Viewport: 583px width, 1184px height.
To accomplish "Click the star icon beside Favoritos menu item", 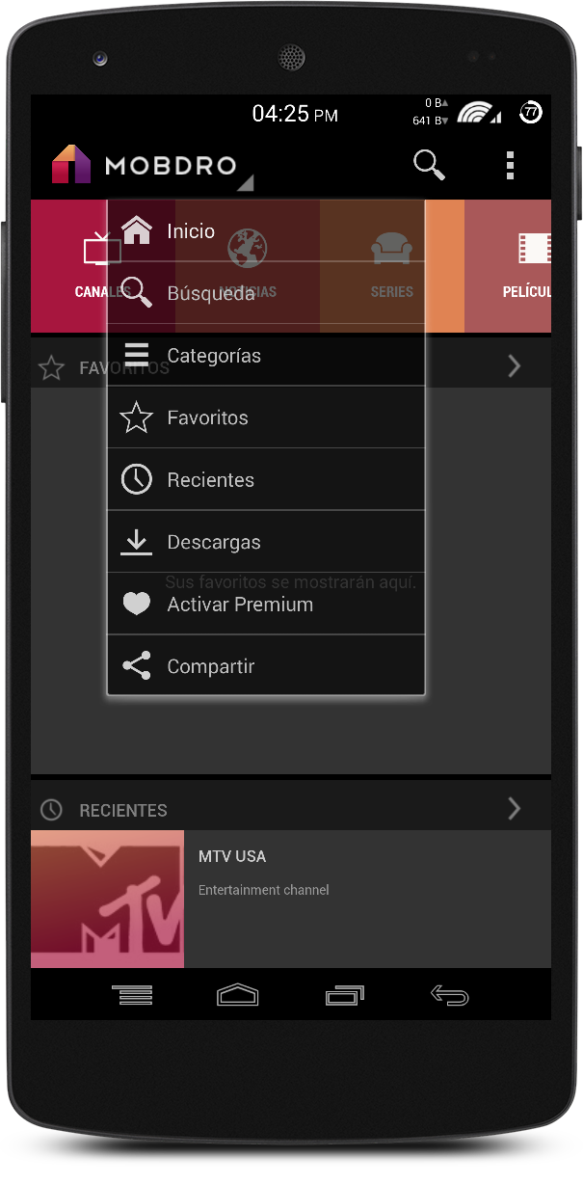I will 137,417.
